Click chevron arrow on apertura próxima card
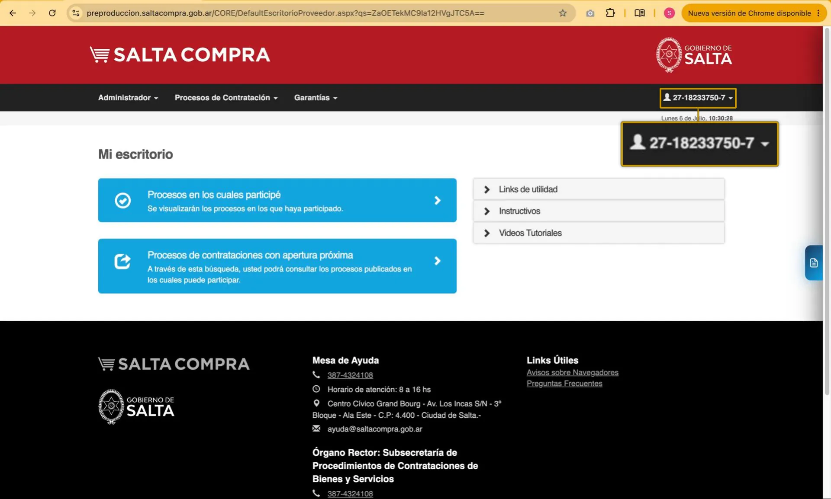This screenshot has width=831, height=499. click(x=437, y=261)
